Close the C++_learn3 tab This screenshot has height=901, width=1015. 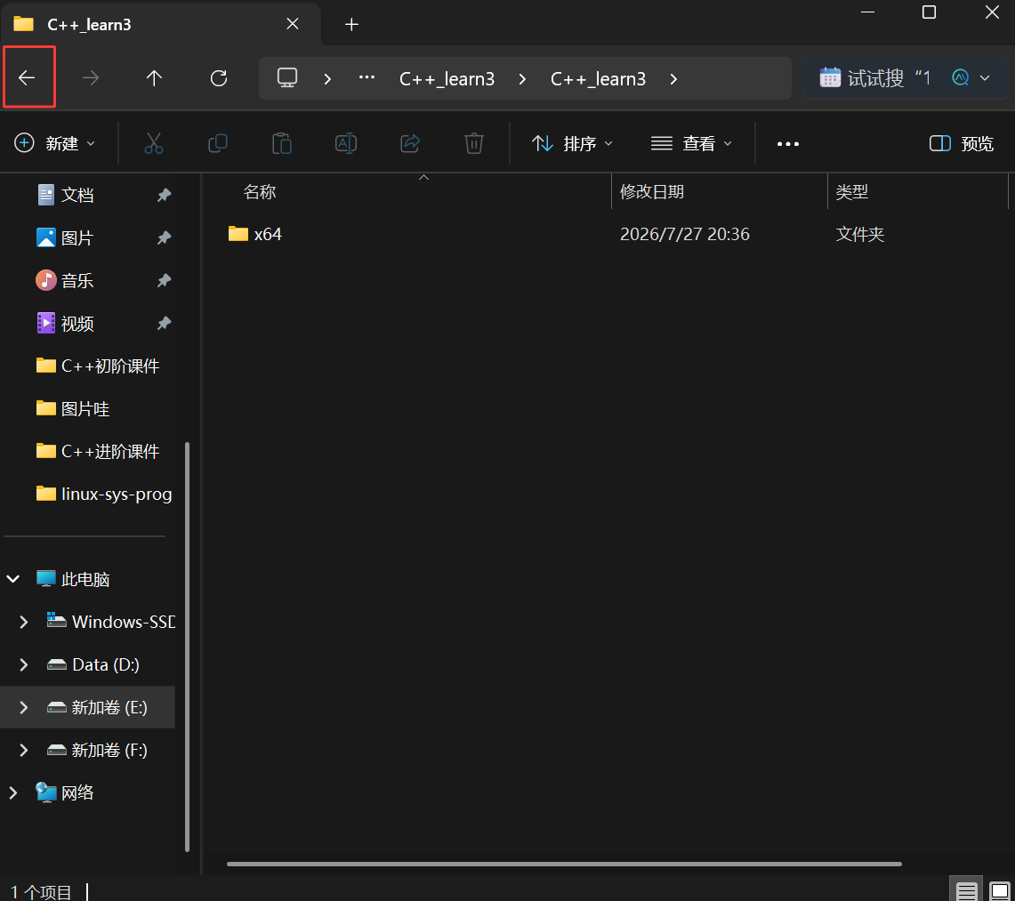pyautogui.click(x=293, y=24)
